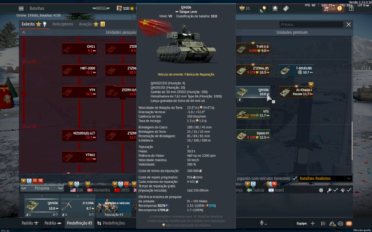Toggle the jogando com veículos terrestres checkbox
This screenshot has width=372, height=232.
pos(294,179)
